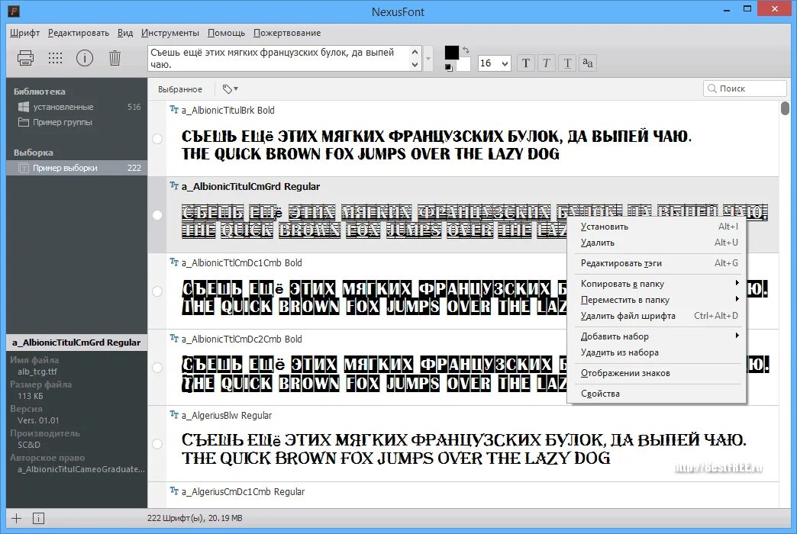Toggle bold T style button
The height and width of the screenshot is (534, 797).
[526, 63]
